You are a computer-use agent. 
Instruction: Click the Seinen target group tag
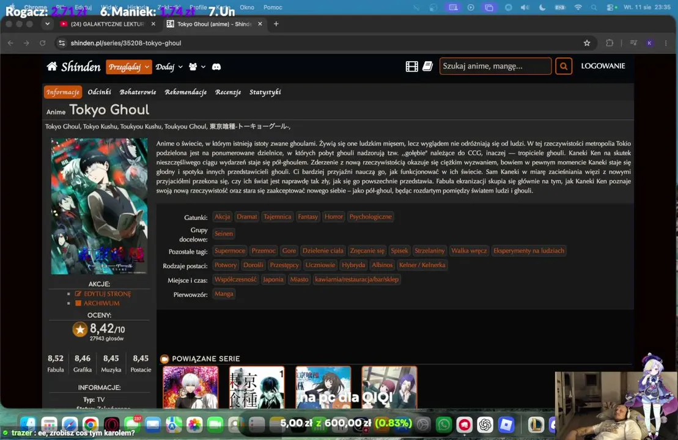tap(224, 233)
